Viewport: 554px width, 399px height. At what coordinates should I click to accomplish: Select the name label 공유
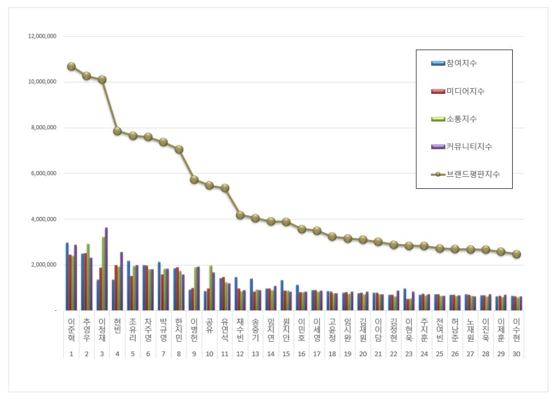(x=209, y=326)
